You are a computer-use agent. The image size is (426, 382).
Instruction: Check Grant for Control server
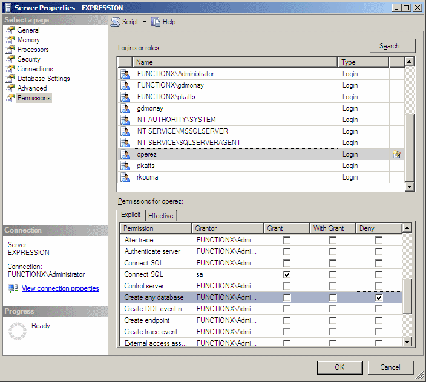pyautogui.click(x=287, y=286)
